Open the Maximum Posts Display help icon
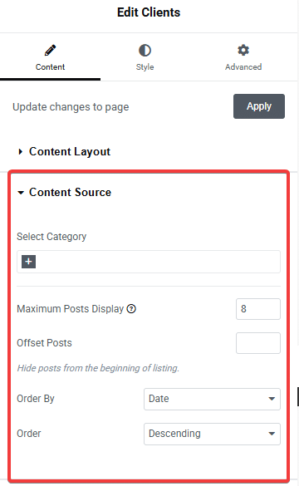This screenshot has height=486, width=299. click(131, 309)
